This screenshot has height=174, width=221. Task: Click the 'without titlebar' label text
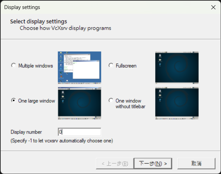pyautogui.click(x=131, y=107)
